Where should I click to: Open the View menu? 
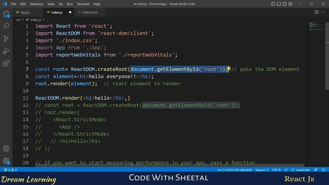pyautogui.click(x=51, y=4)
